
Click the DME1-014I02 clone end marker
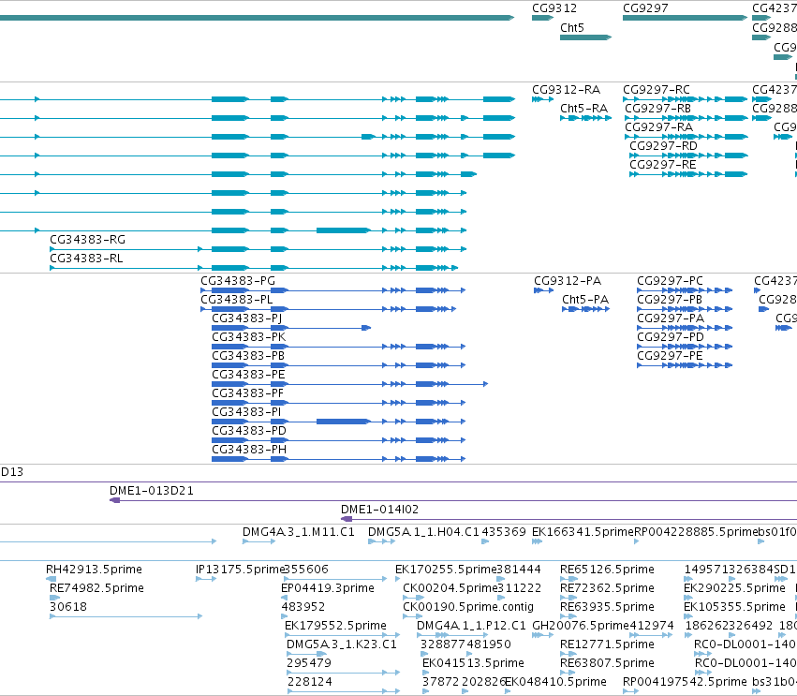click(347, 519)
